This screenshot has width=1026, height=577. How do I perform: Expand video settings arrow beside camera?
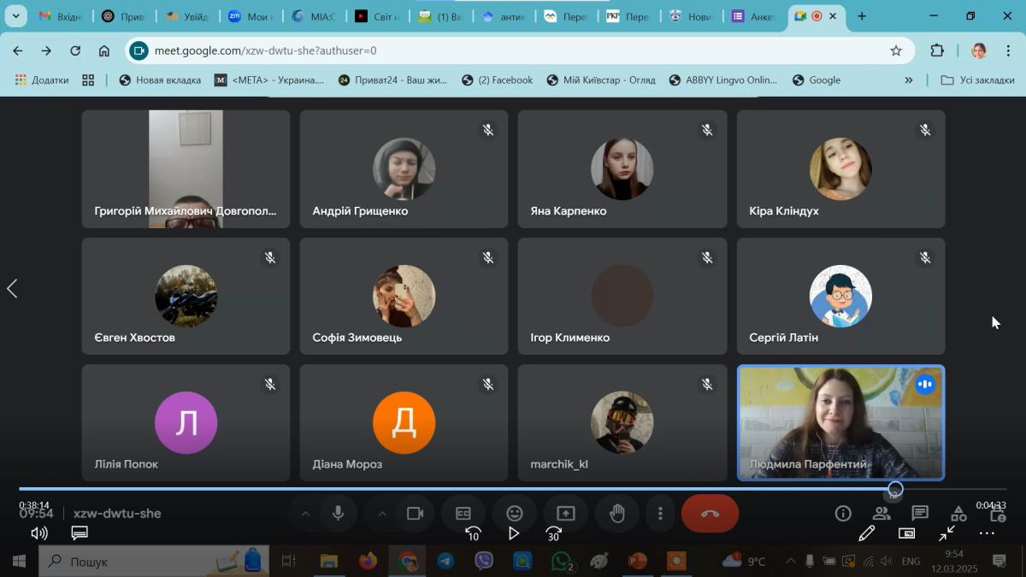click(x=382, y=514)
